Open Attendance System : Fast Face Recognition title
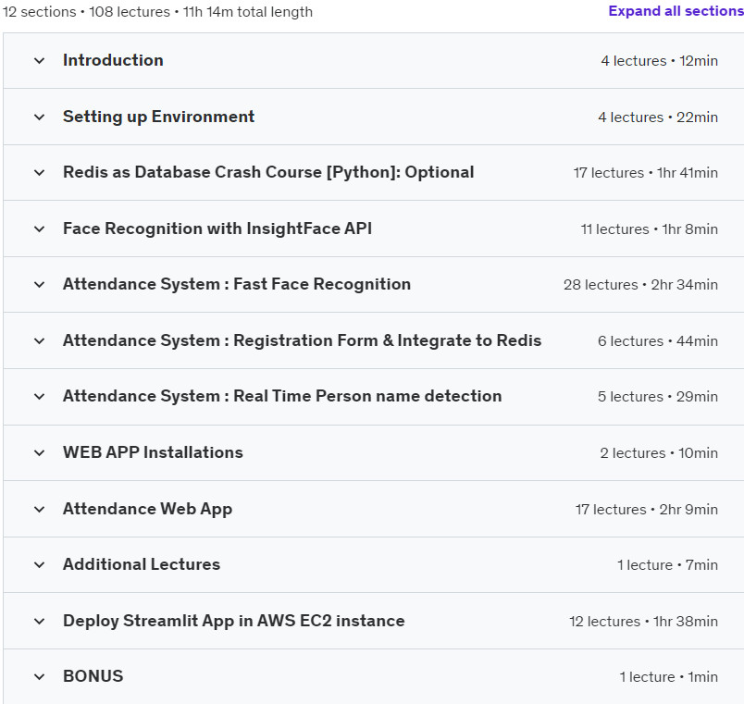The image size is (744, 704). [x=237, y=284]
